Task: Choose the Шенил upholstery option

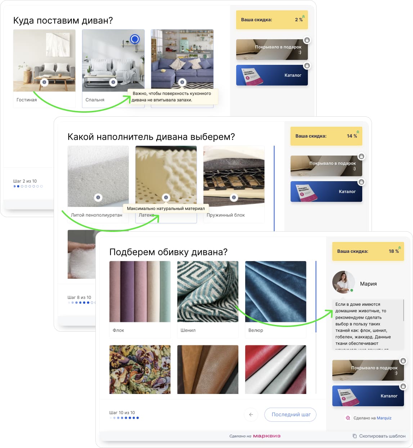Action: (x=208, y=299)
